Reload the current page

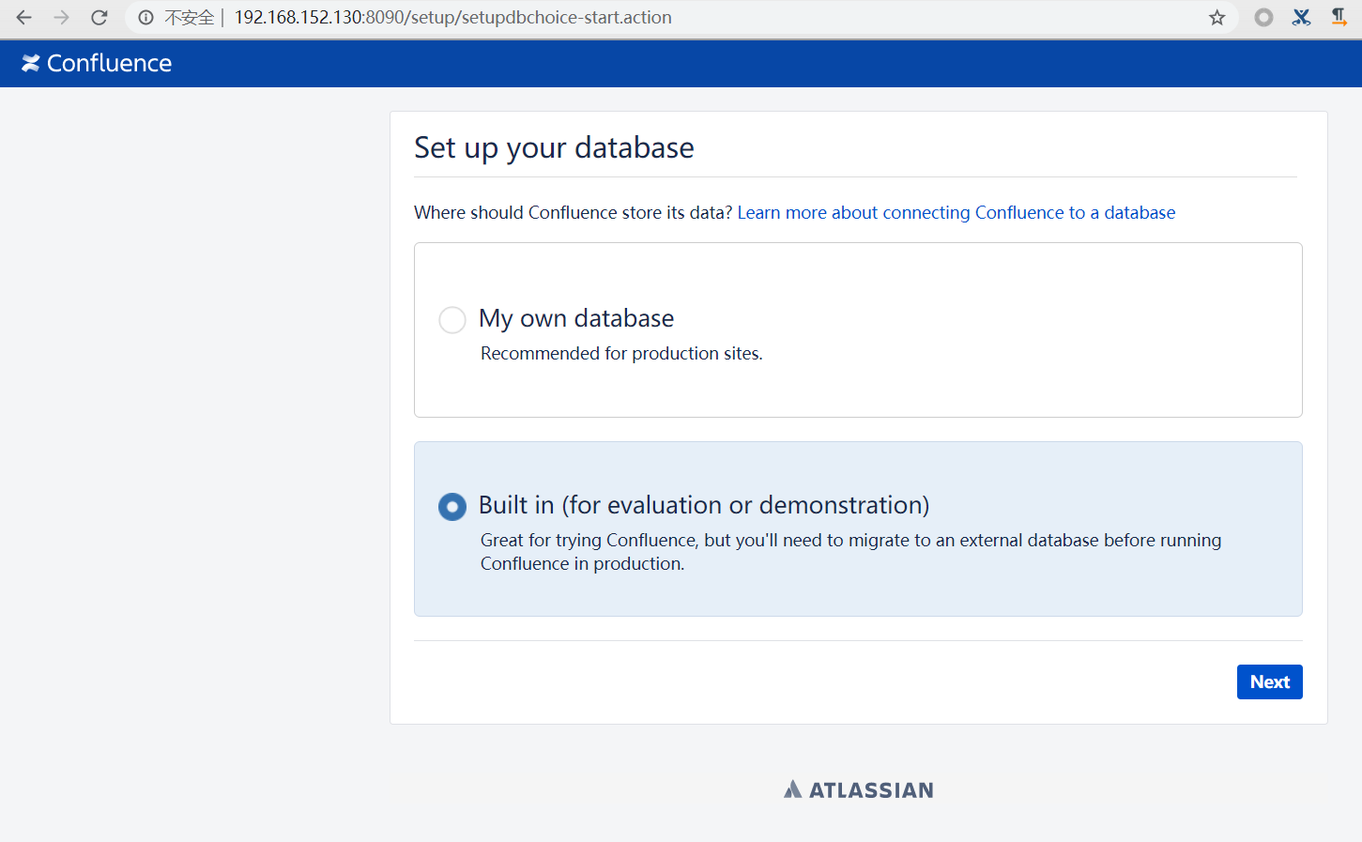coord(99,18)
